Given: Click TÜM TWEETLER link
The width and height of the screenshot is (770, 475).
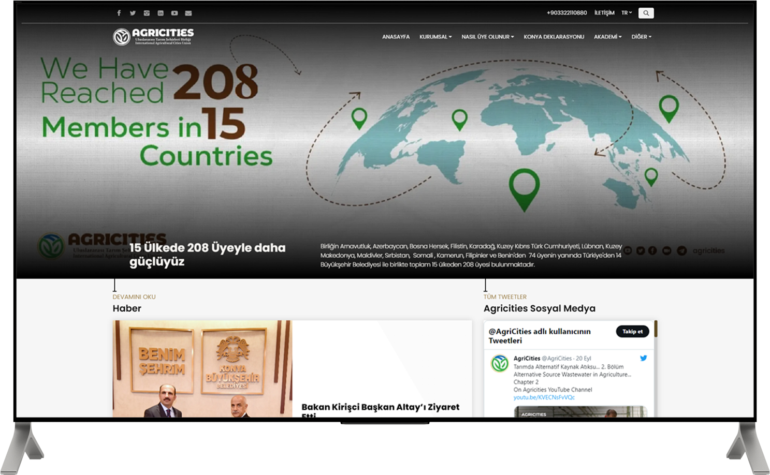Looking at the screenshot, I should tap(505, 297).
